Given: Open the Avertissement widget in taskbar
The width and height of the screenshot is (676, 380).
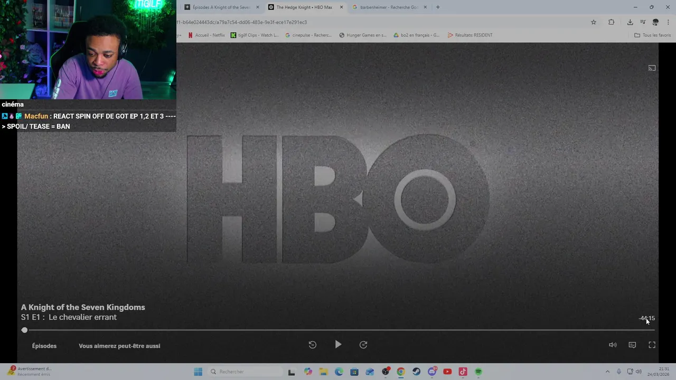Looking at the screenshot, I should (30, 372).
